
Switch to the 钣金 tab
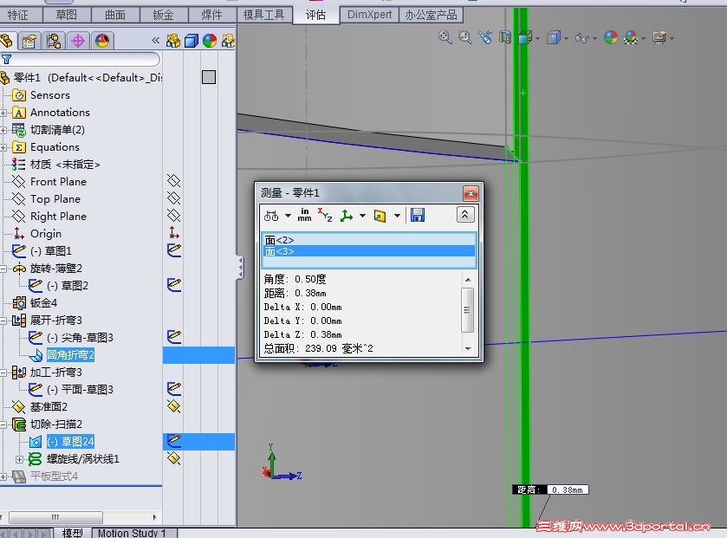(163, 16)
